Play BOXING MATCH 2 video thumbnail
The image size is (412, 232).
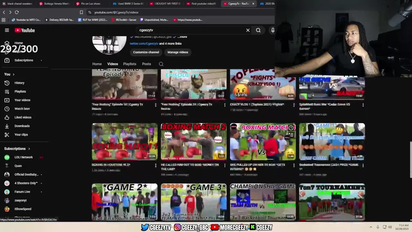tap(194, 142)
